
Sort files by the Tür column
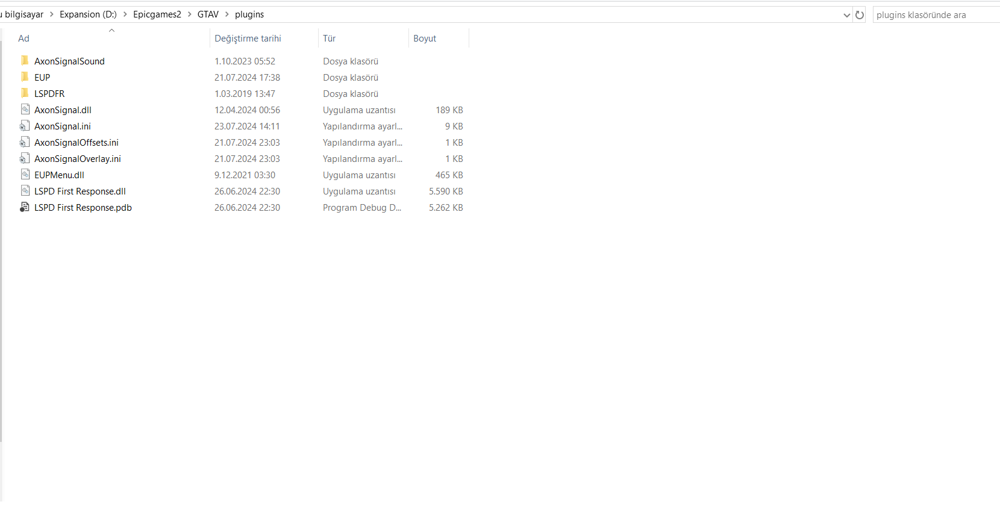(329, 39)
